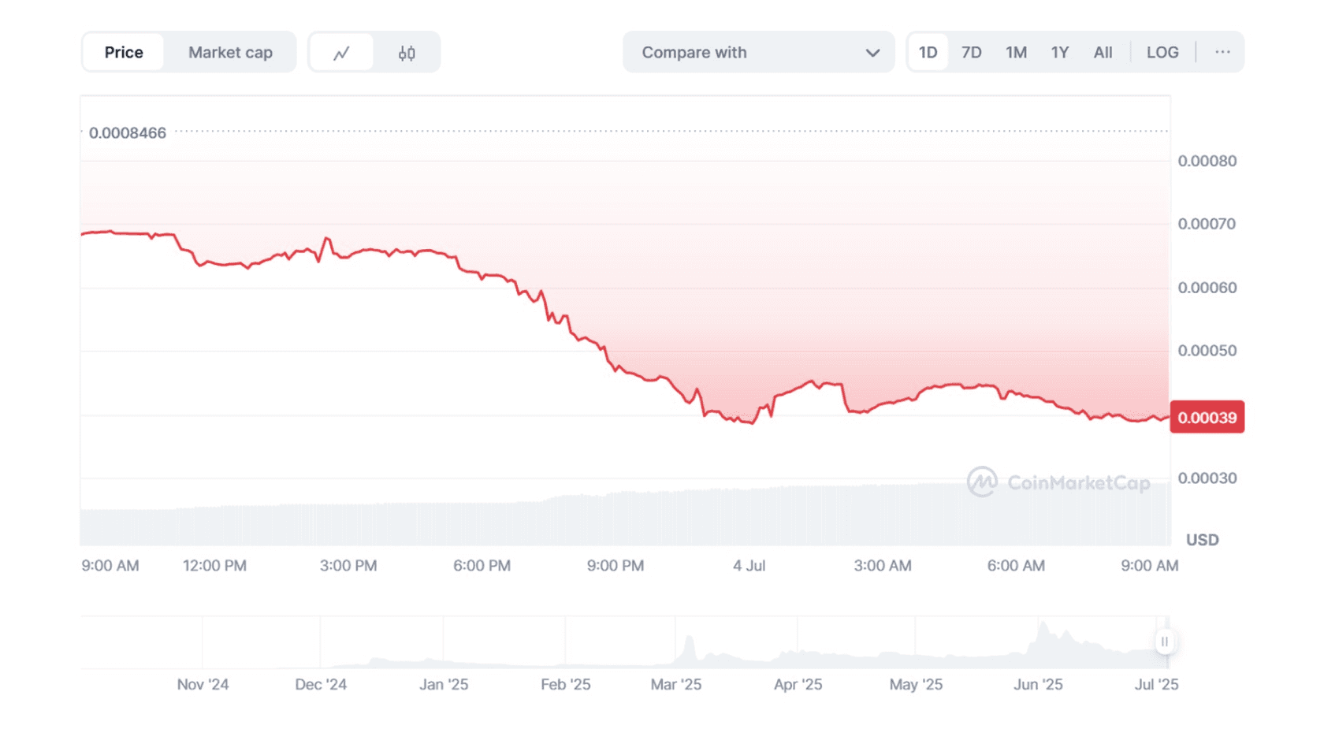Image resolution: width=1324 pixels, height=744 pixels.
Task: Click Apr '25 on the overview timeline
Action: (x=798, y=685)
